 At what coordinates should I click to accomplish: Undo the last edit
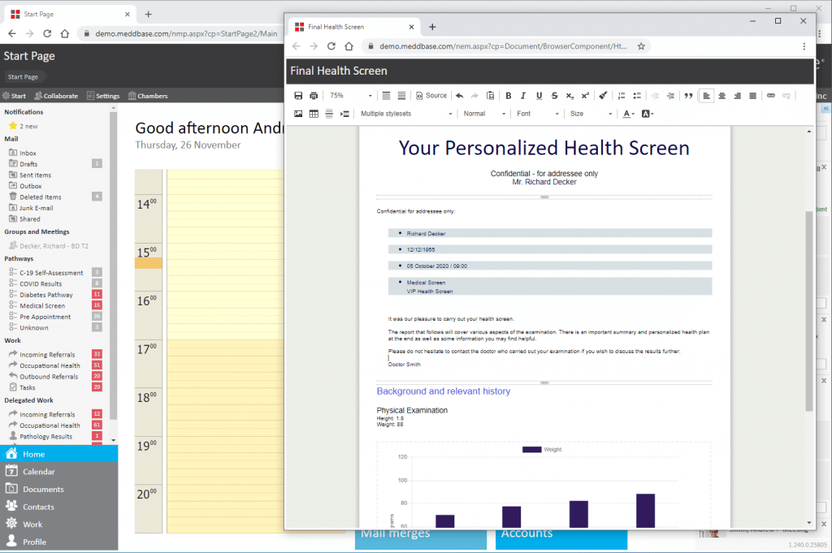pyautogui.click(x=459, y=95)
